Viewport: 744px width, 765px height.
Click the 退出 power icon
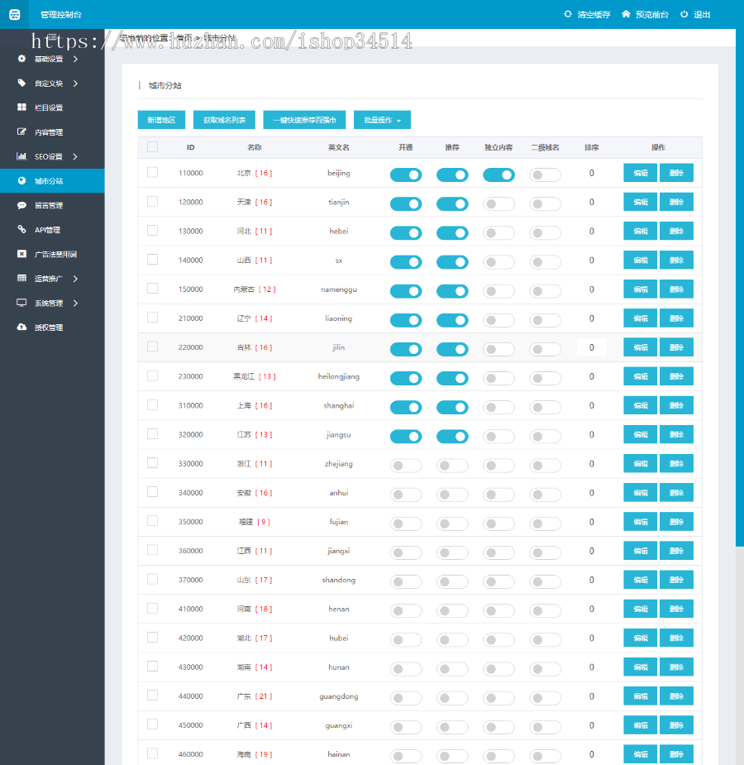[684, 14]
